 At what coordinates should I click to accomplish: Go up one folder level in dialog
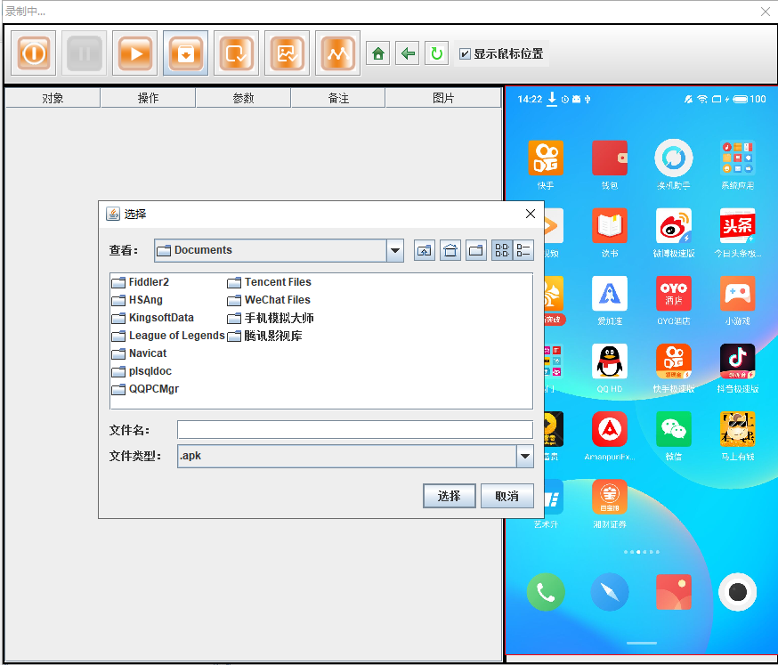tap(425, 251)
